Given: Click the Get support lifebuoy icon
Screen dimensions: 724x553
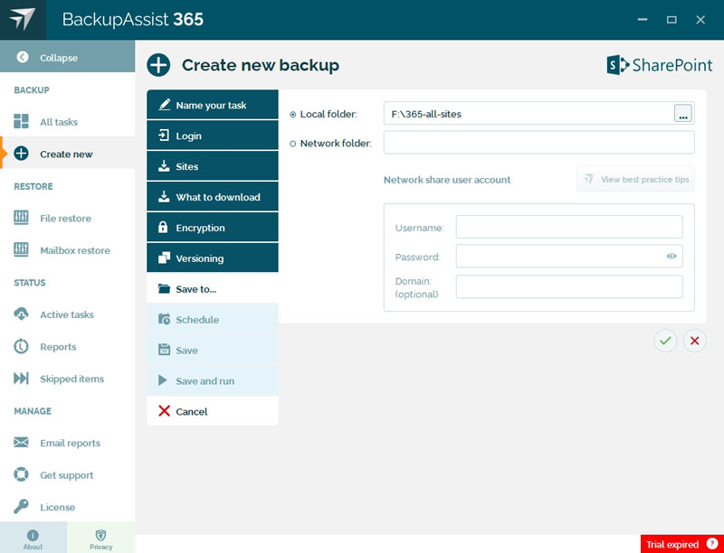Looking at the screenshot, I should [21, 474].
